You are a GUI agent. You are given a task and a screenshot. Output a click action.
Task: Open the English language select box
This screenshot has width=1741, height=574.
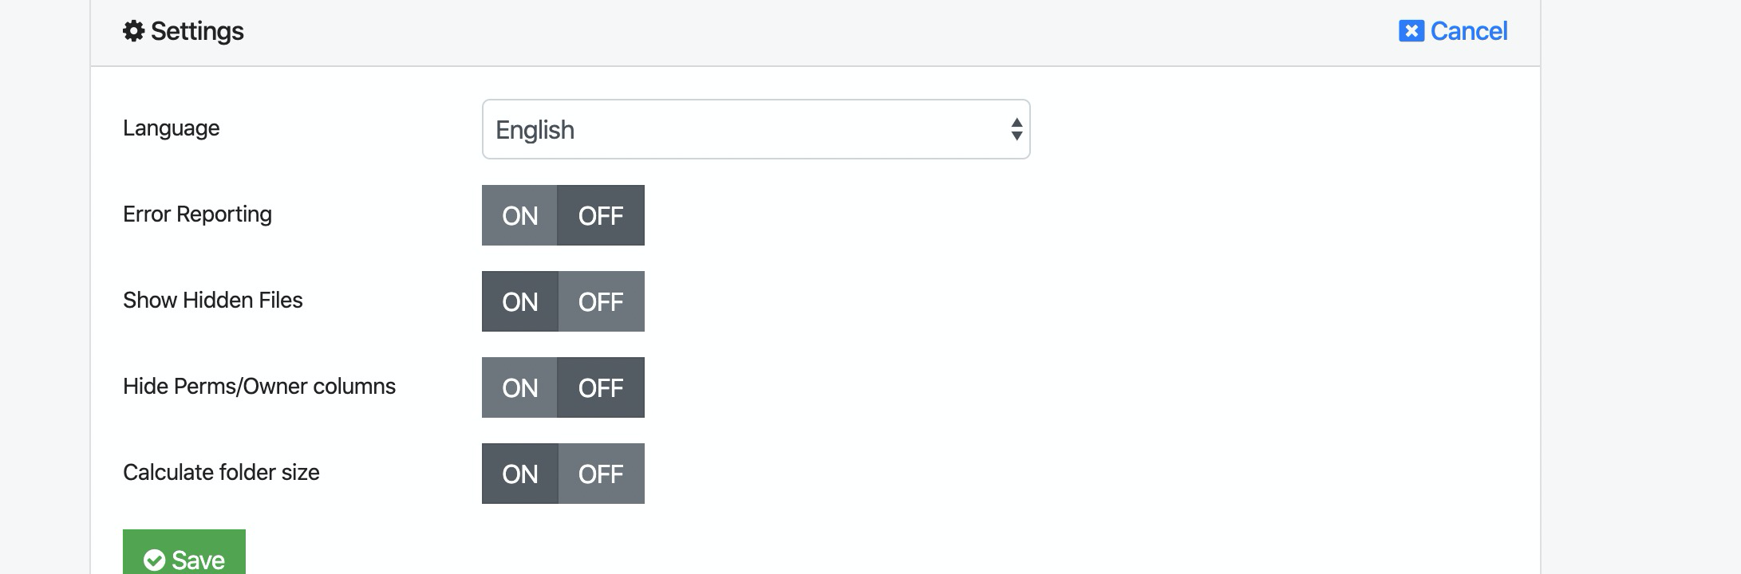click(756, 129)
